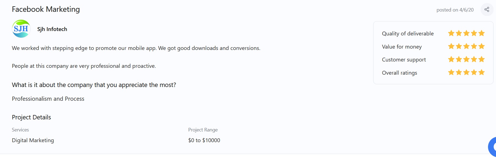This screenshot has height=160, width=496.
Task: Click the Professionalism and Process answer
Action: (x=48, y=99)
